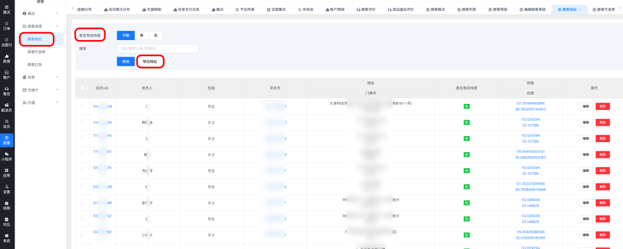The width and height of the screenshot is (623, 249).
Task: Open 设置 in the left sidebar
Action: pos(6,189)
